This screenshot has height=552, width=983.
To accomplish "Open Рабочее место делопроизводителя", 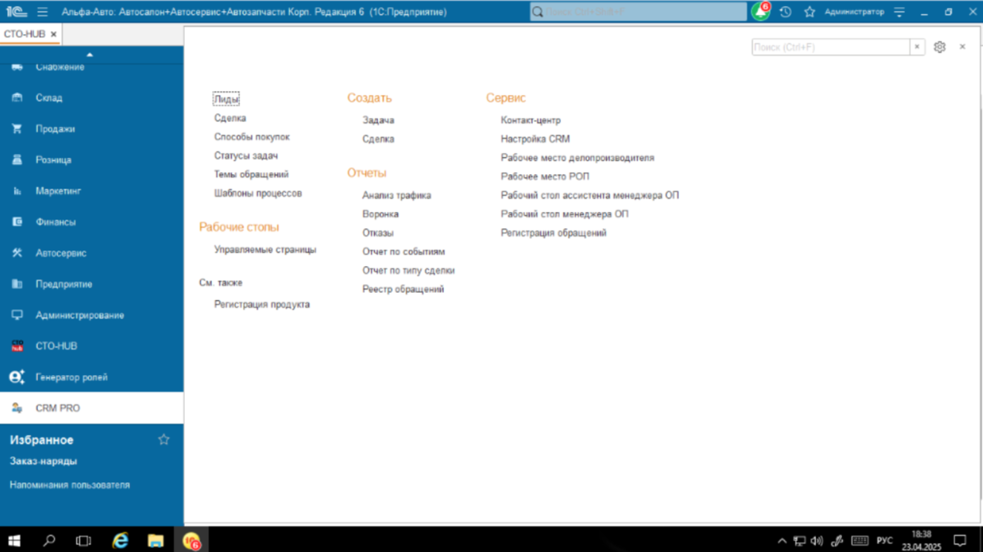I will (x=578, y=158).
